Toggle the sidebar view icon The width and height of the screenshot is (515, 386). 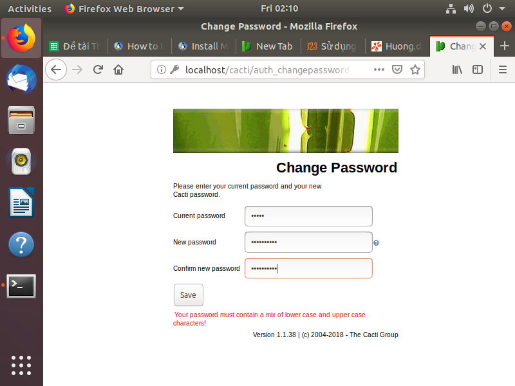478,69
